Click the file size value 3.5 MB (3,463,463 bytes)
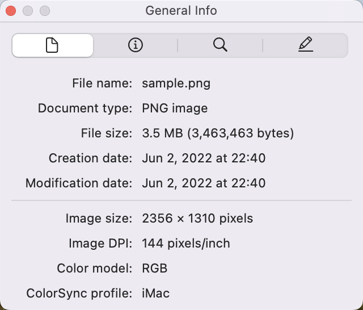 218,133
